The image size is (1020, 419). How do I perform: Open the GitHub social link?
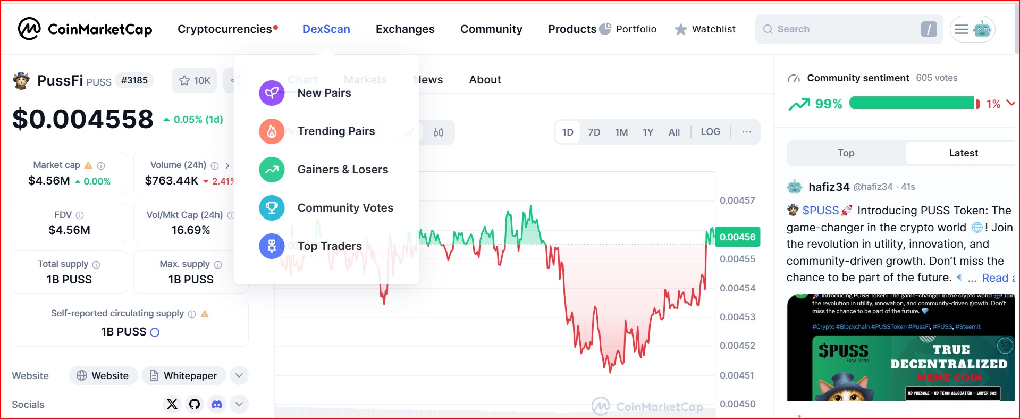click(x=195, y=404)
